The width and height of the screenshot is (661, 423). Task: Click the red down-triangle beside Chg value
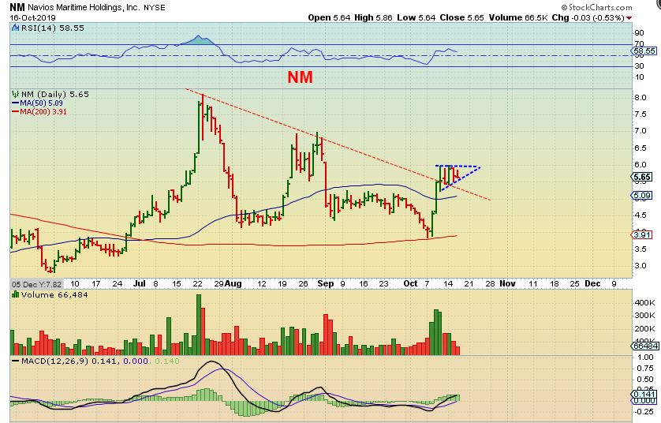tap(629, 17)
